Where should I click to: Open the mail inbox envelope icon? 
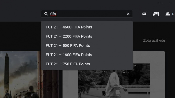(144, 14)
